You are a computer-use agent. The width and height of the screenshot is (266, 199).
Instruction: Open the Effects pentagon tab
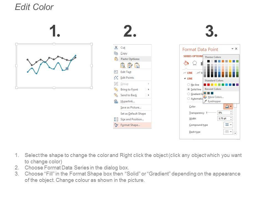click(195, 63)
